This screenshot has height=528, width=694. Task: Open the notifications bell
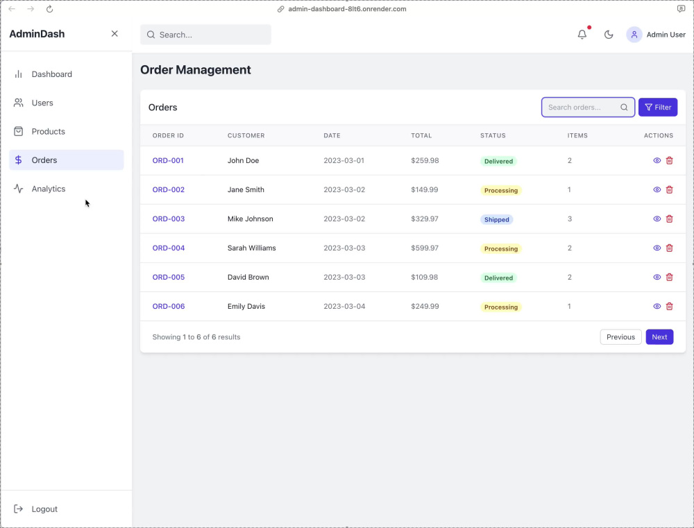point(582,35)
